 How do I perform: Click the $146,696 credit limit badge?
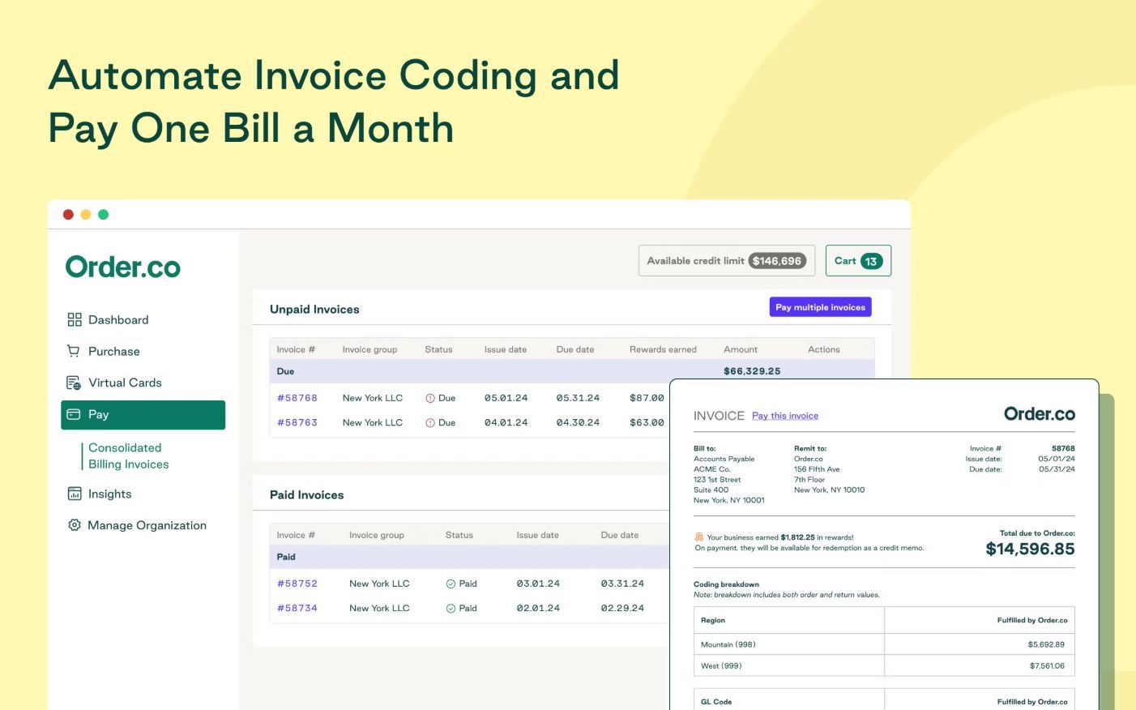point(777,261)
